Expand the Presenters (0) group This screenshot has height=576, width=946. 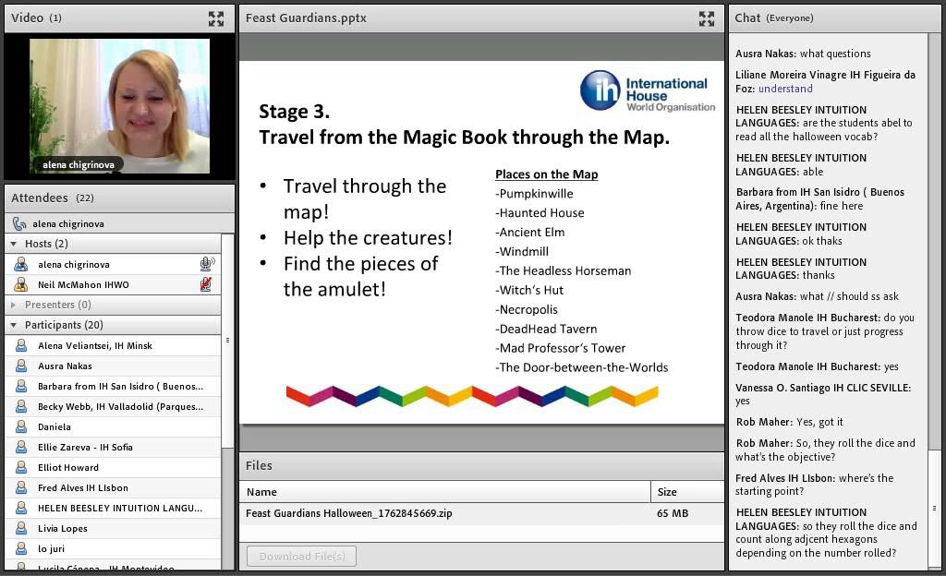coord(13,305)
